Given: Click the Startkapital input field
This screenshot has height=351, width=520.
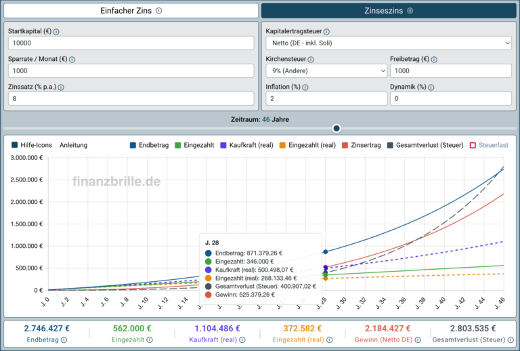Looking at the screenshot, I should 131,43.
